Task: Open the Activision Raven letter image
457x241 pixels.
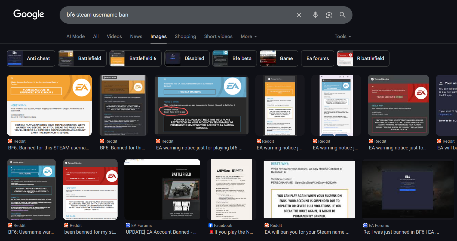Action: pyautogui.click(x=231, y=189)
